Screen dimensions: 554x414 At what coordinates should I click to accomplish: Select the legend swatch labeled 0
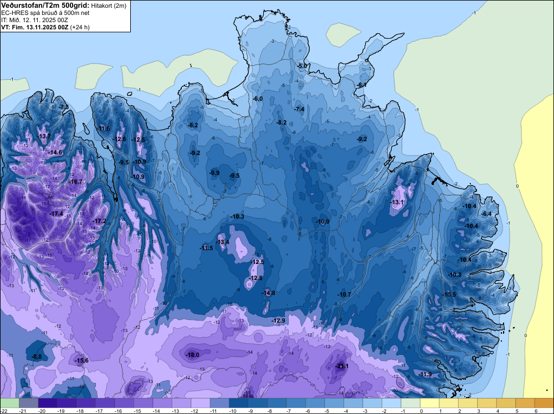pos(430,403)
